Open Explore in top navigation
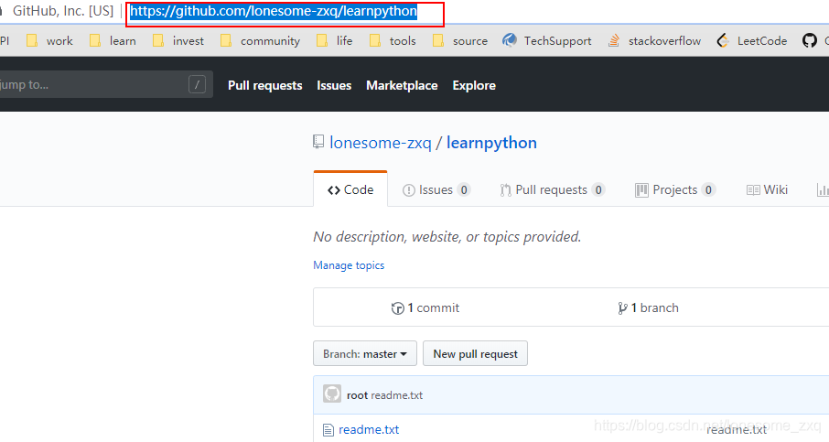 tap(474, 85)
